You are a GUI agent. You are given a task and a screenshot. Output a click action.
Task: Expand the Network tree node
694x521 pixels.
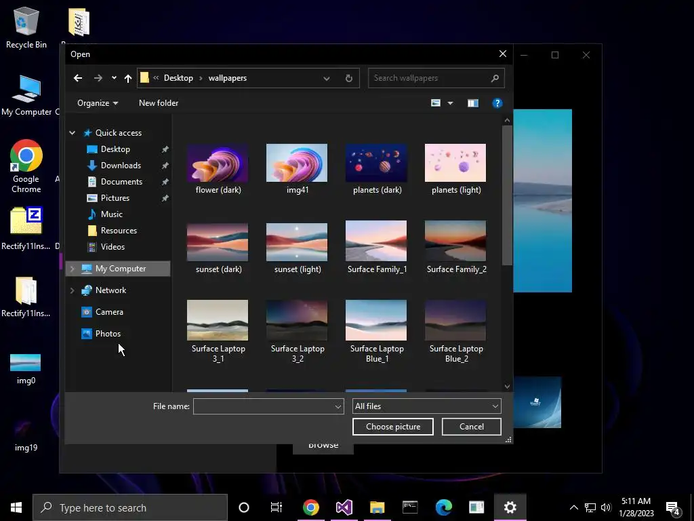(x=72, y=290)
